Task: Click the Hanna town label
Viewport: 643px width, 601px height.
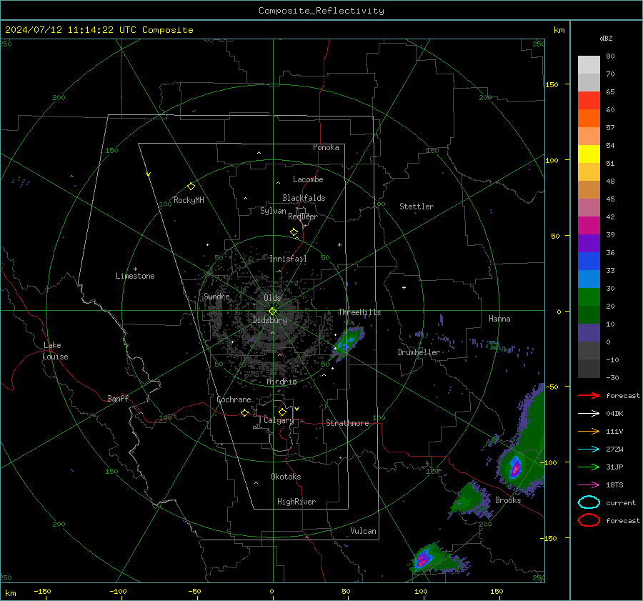Action: (x=499, y=319)
